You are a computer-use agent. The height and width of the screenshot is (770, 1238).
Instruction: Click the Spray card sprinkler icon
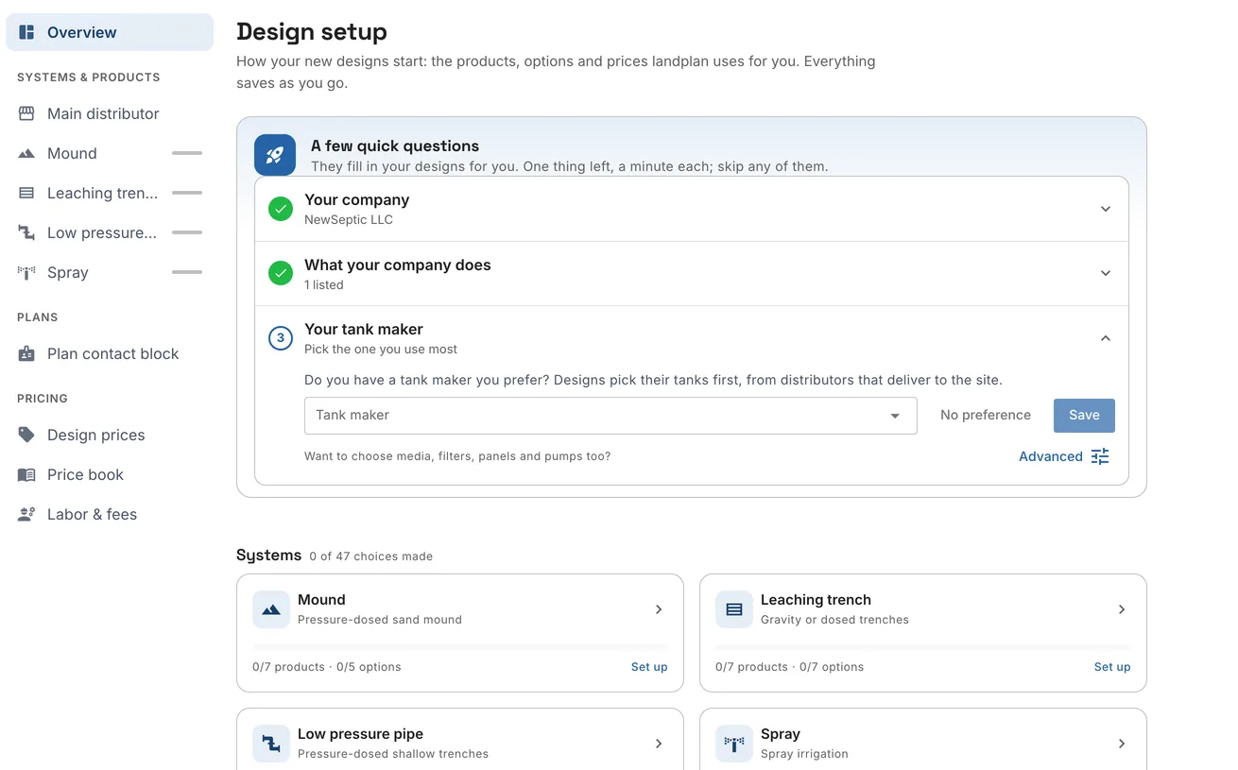click(734, 744)
